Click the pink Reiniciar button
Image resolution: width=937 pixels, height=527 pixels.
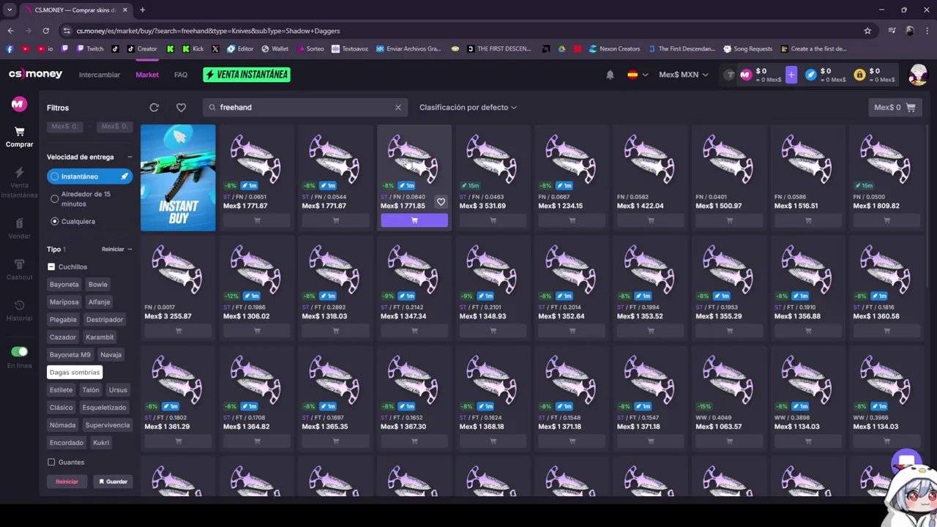click(x=67, y=482)
